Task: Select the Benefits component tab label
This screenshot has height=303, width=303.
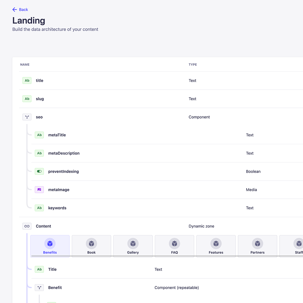Action: [x=50, y=252]
